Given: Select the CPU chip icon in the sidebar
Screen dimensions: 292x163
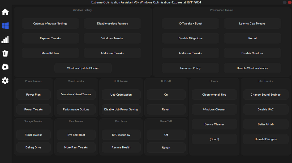Looking at the screenshot, I should click(5, 67).
